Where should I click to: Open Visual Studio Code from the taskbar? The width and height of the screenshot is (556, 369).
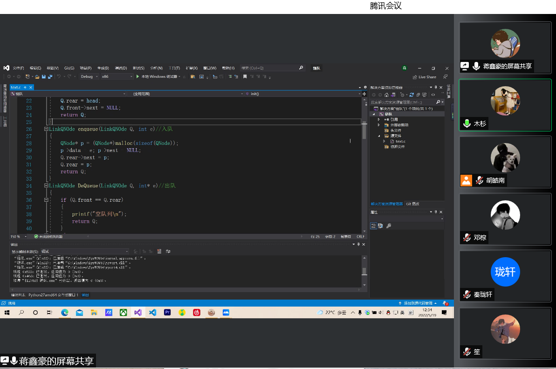click(x=152, y=313)
